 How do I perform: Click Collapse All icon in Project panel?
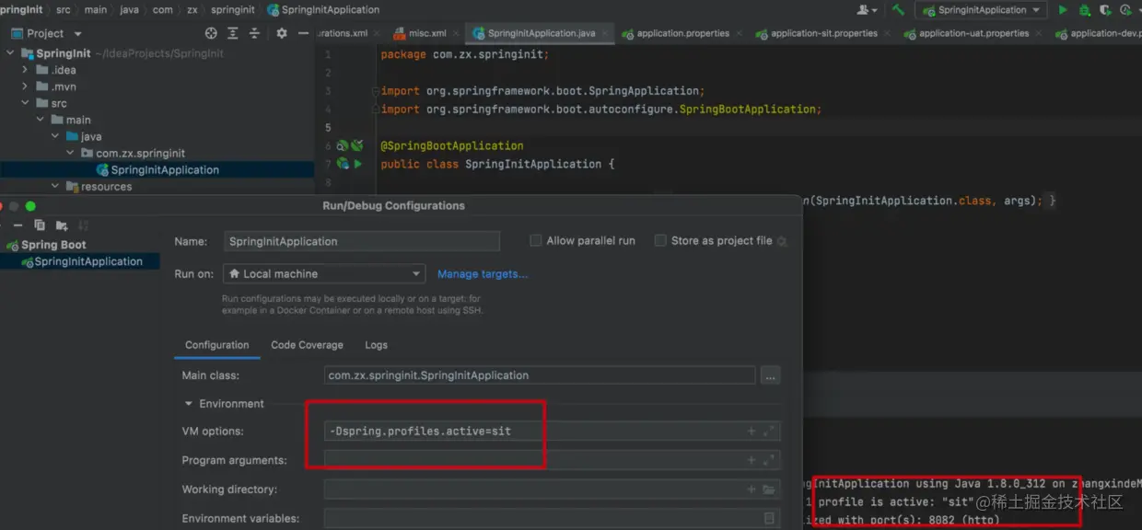253,33
